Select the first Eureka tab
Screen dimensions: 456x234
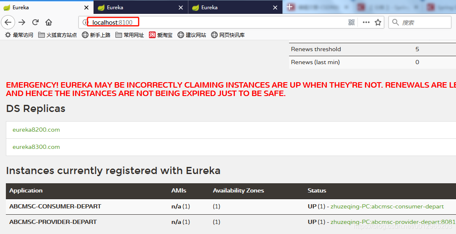(x=47, y=7)
